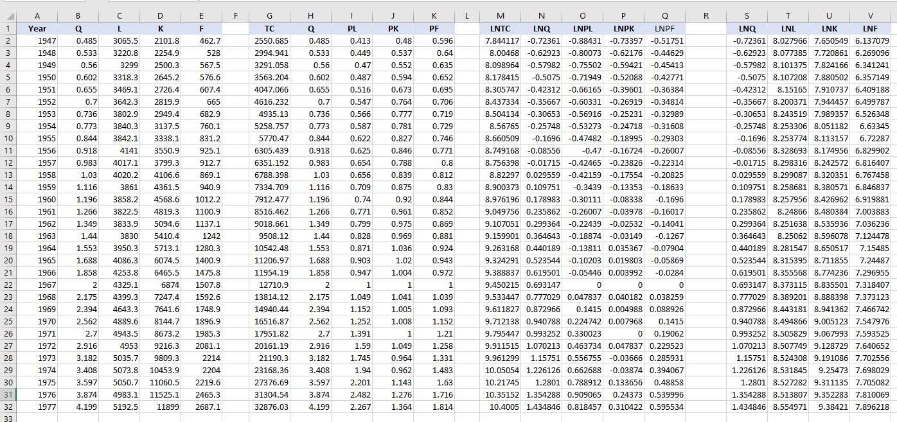Viewport: 897px width, 422px height.
Task: Click the 'TC' header cell
Action: 269,28
